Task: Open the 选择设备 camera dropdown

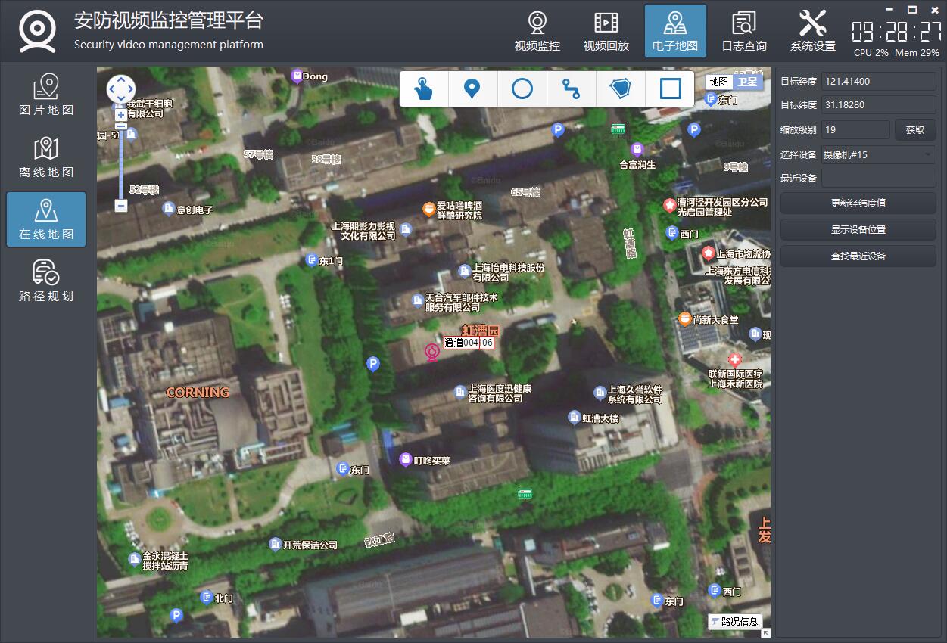Action: [878, 154]
